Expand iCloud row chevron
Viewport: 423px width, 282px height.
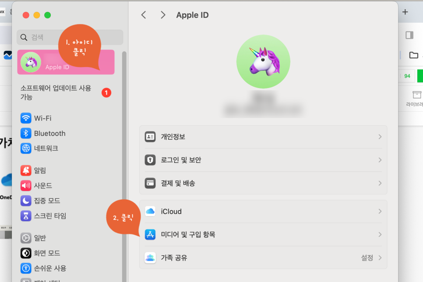(x=380, y=211)
